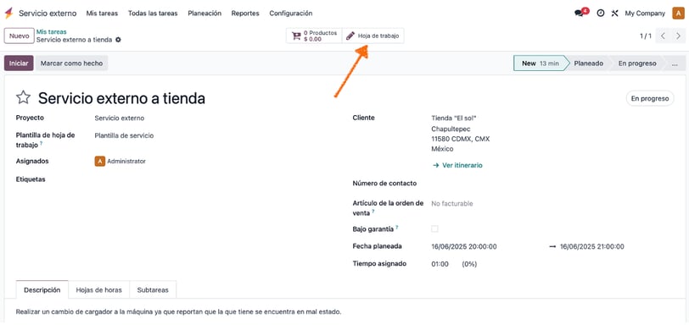Image resolution: width=689 pixels, height=330 pixels.
Task: Open the developer tools wrench icon
Action: point(614,14)
